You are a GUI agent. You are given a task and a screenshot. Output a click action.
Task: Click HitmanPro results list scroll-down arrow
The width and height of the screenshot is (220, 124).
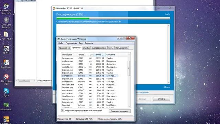tap(169, 83)
